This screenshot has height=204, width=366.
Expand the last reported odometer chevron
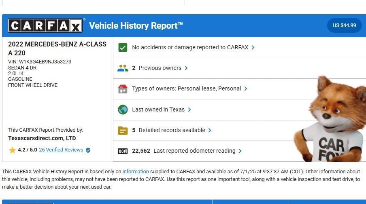tap(240, 151)
